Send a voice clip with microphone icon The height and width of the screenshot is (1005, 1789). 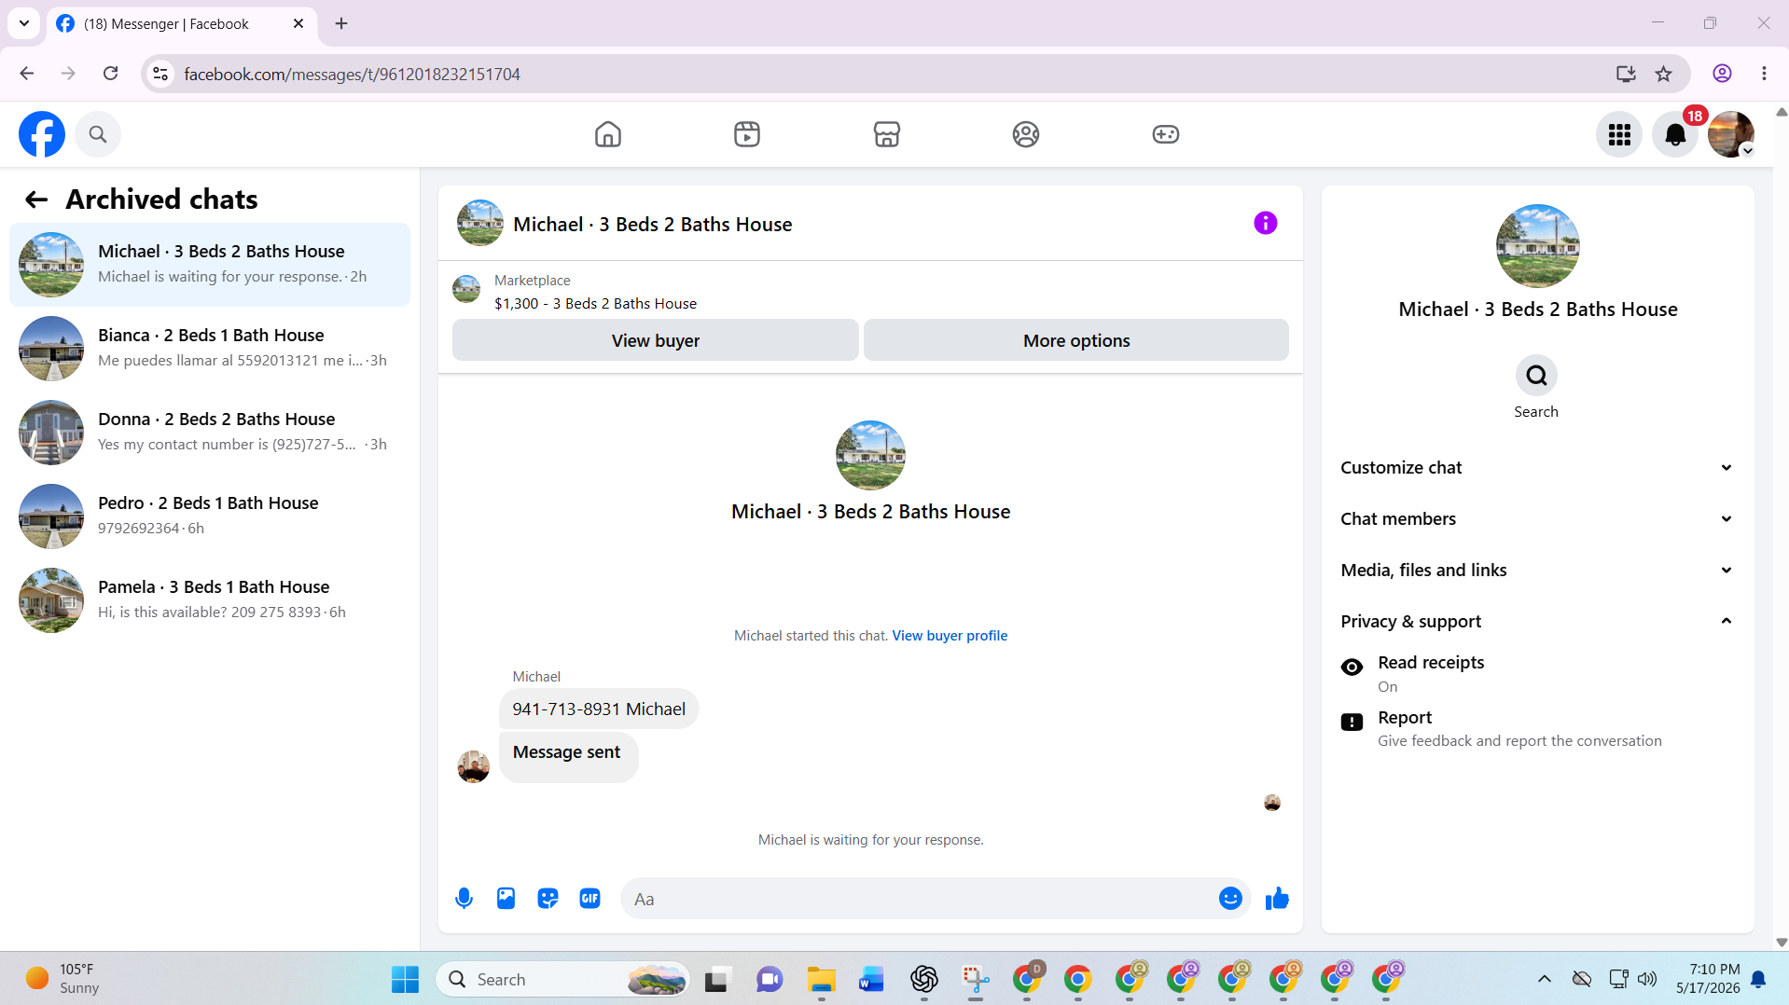(x=464, y=899)
